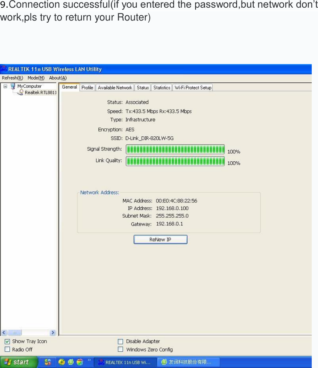Switch to the Profile tab
The width and height of the screenshot is (318, 368).
(87, 88)
